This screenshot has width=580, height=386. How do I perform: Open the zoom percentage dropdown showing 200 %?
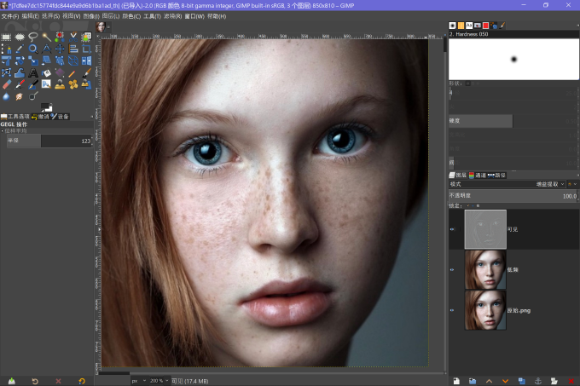pyautogui.click(x=159, y=381)
